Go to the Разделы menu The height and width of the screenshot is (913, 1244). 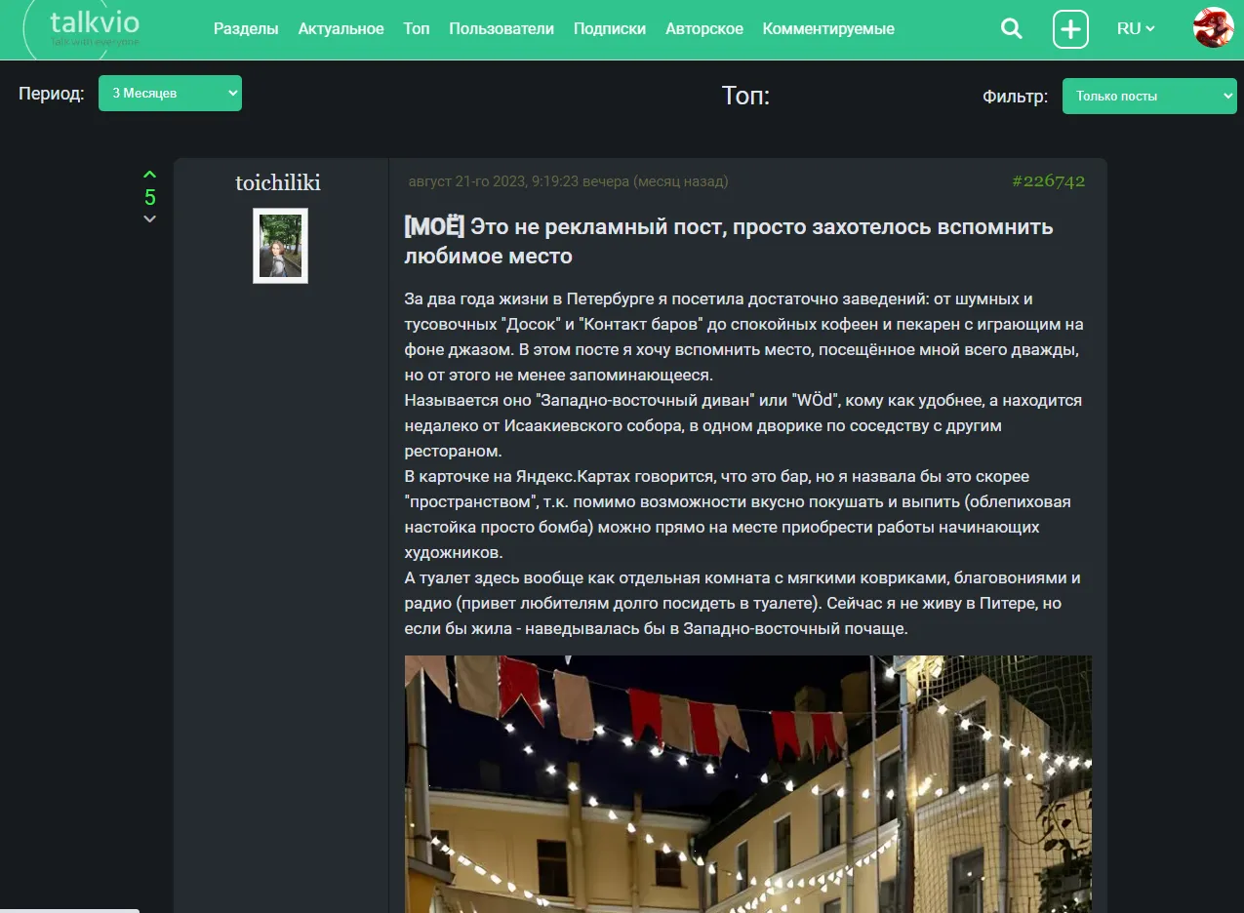(246, 29)
